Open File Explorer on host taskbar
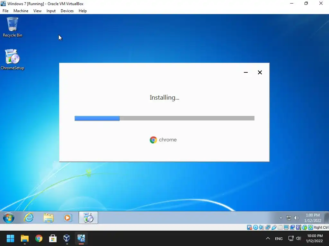The image size is (329, 246). [24, 238]
